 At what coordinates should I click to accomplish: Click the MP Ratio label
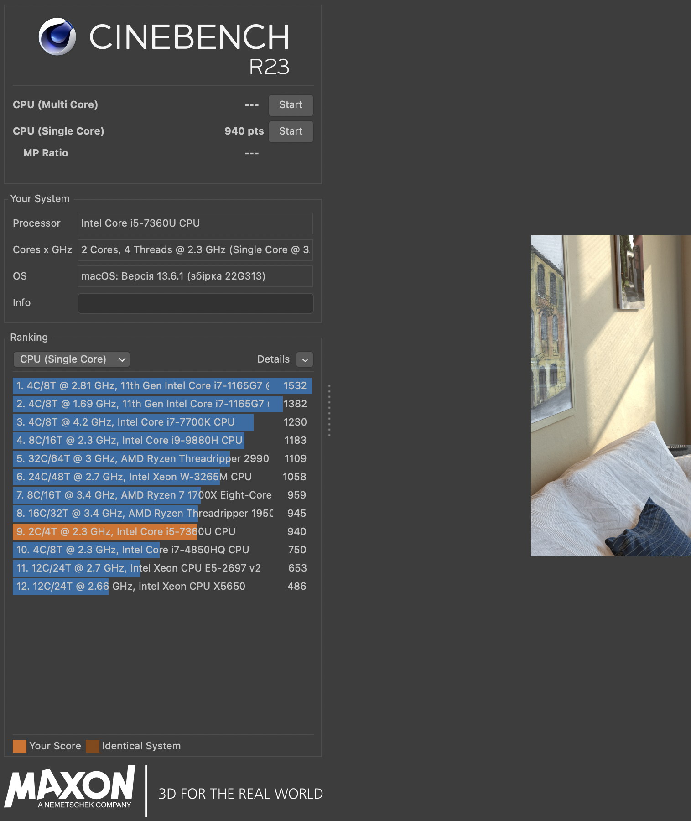[x=46, y=153]
